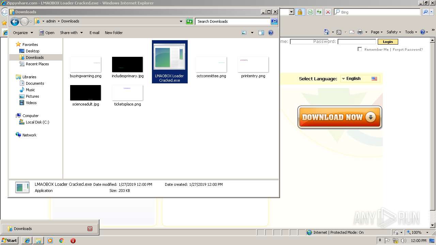Select Pictures library
Viewport: 436px width, 245px height.
pos(32,96)
